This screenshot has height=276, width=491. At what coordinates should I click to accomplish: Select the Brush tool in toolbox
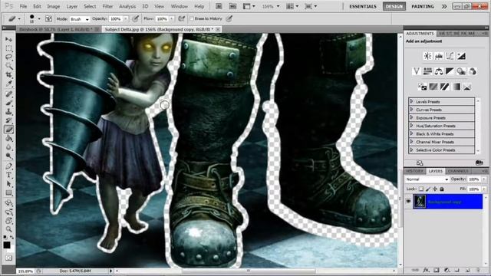(x=8, y=103)
